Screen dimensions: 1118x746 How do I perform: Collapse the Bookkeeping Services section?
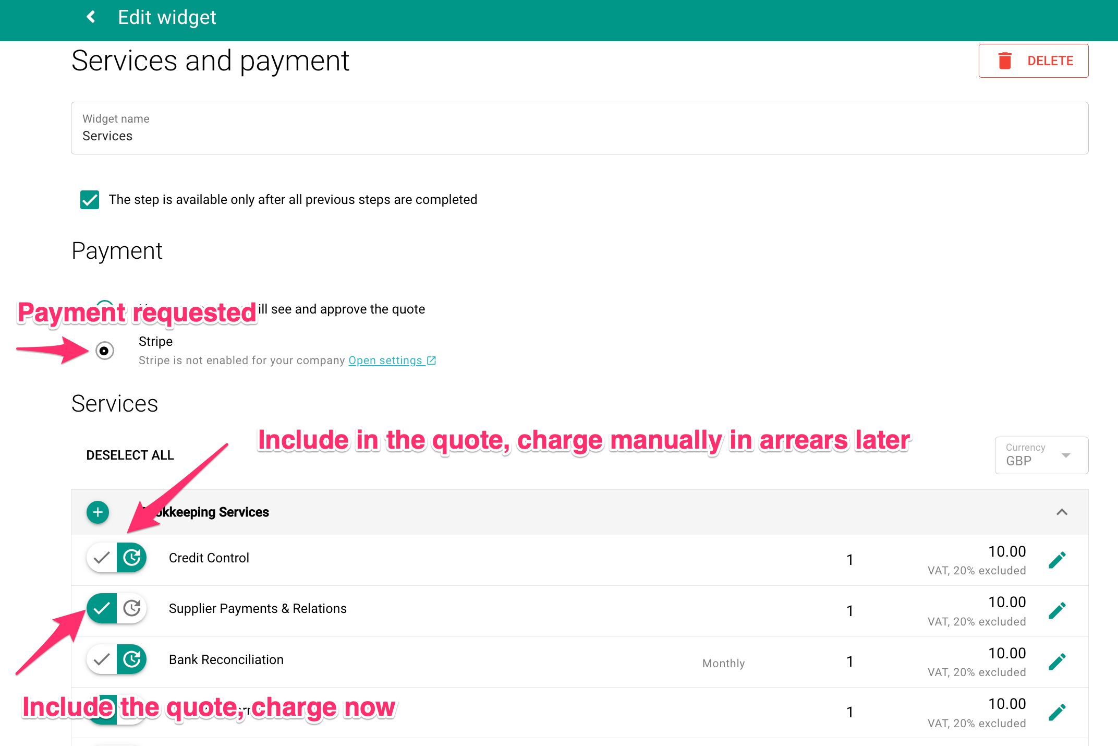[1061, 512]
